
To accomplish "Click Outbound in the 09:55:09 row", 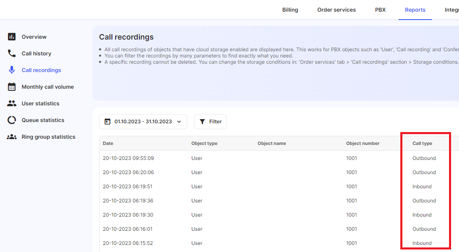I will [x=424, y=158].
